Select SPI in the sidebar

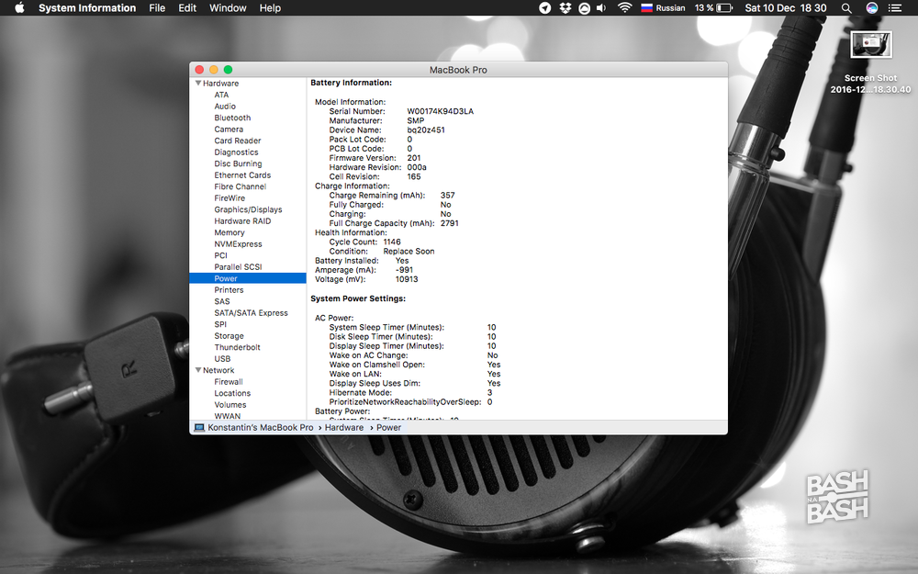[220, 324]
